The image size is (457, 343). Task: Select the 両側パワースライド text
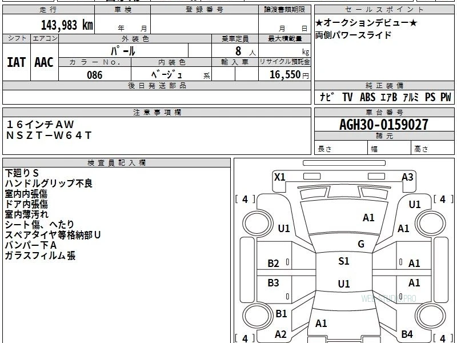point(353,35)
